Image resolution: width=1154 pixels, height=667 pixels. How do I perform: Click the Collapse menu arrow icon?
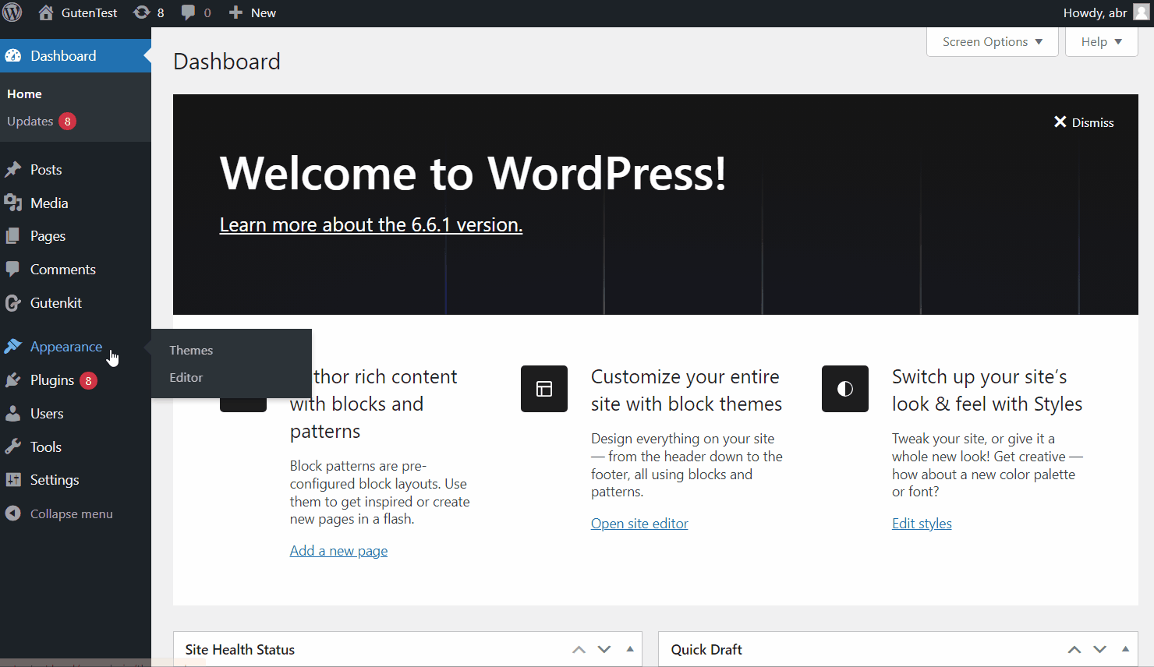click(13, 513)
